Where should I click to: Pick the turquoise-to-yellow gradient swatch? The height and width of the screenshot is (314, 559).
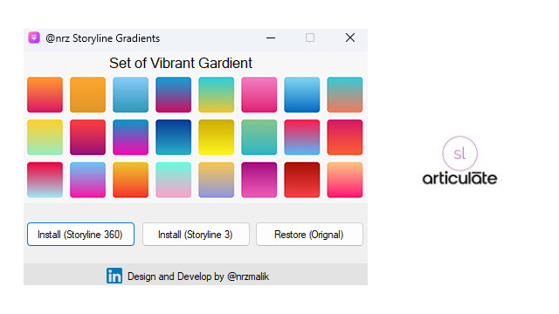point(217,95)
